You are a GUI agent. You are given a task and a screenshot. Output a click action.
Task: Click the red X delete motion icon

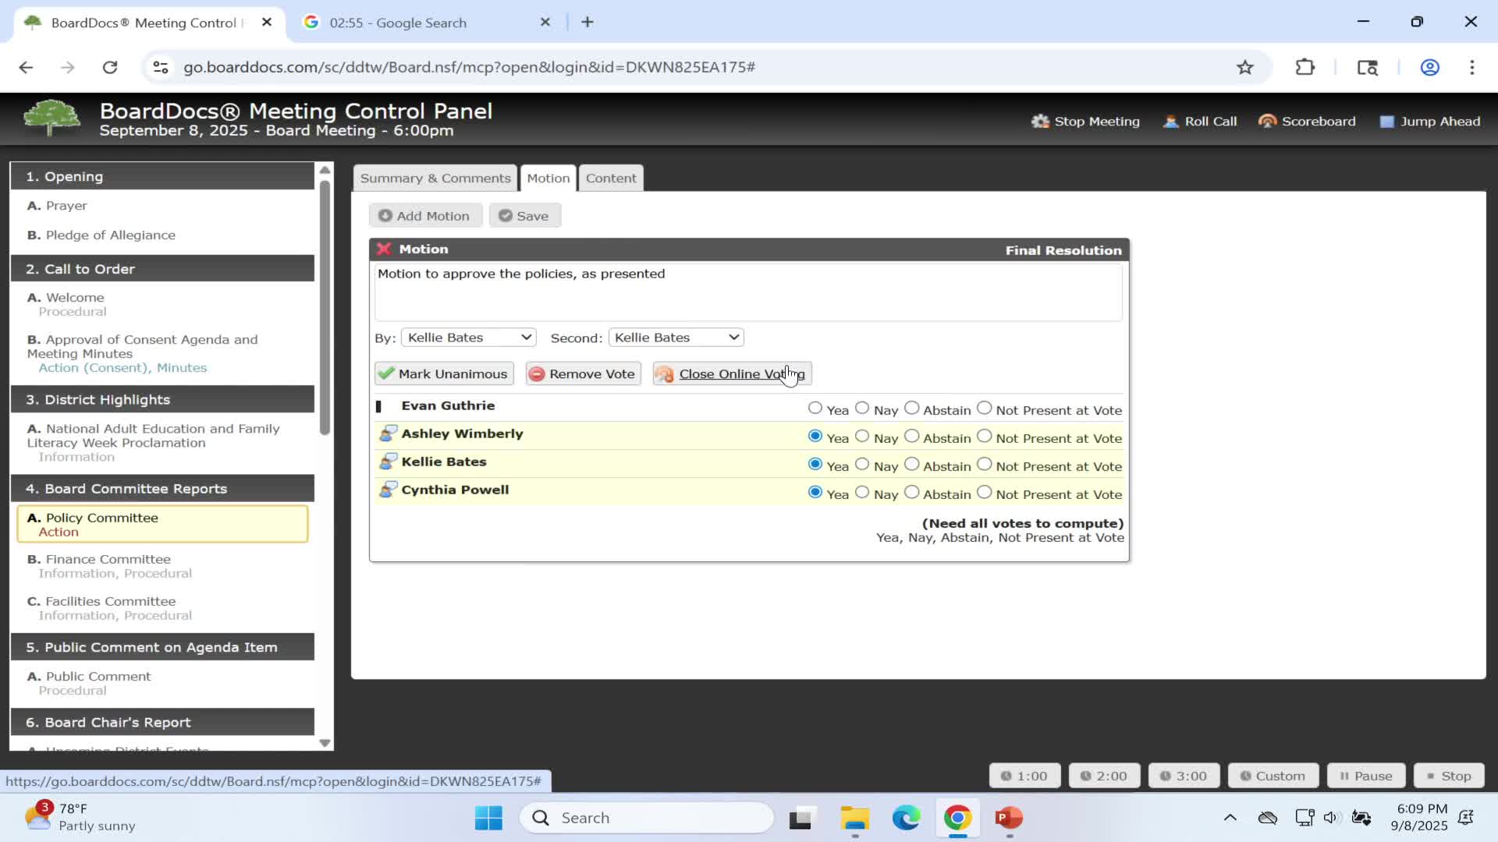click(383, 249)
